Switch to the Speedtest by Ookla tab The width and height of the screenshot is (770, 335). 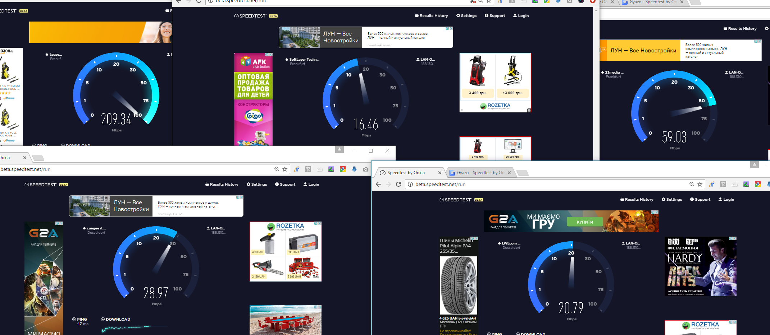[409, 173]
